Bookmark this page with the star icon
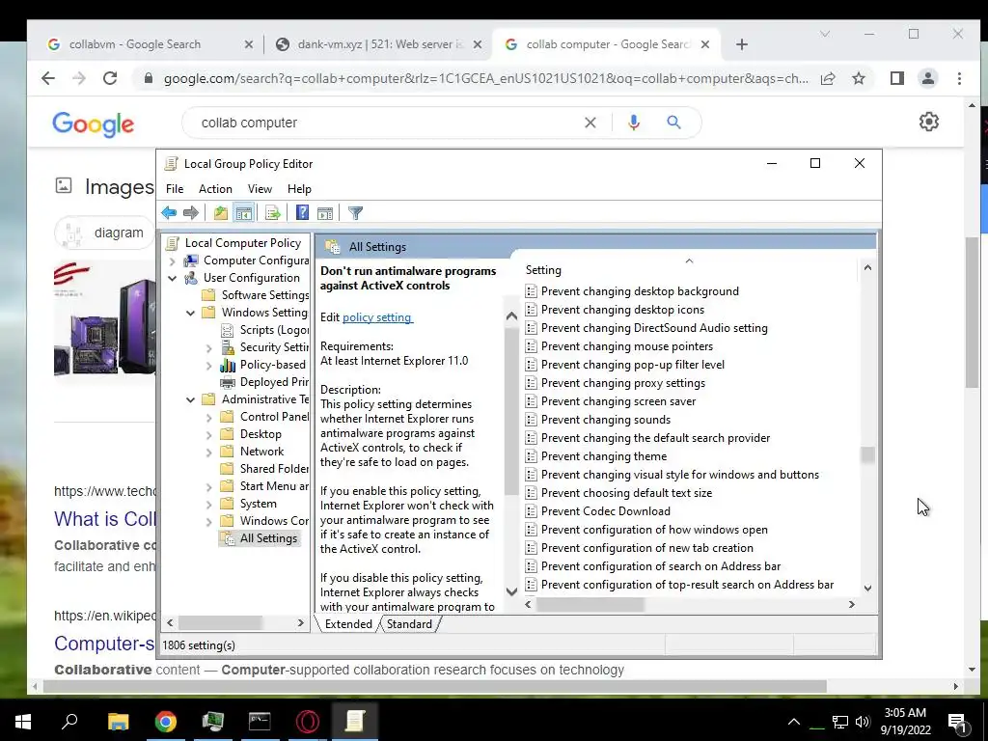The height and width of the screenshot is (741, 988). click(858, 78)
